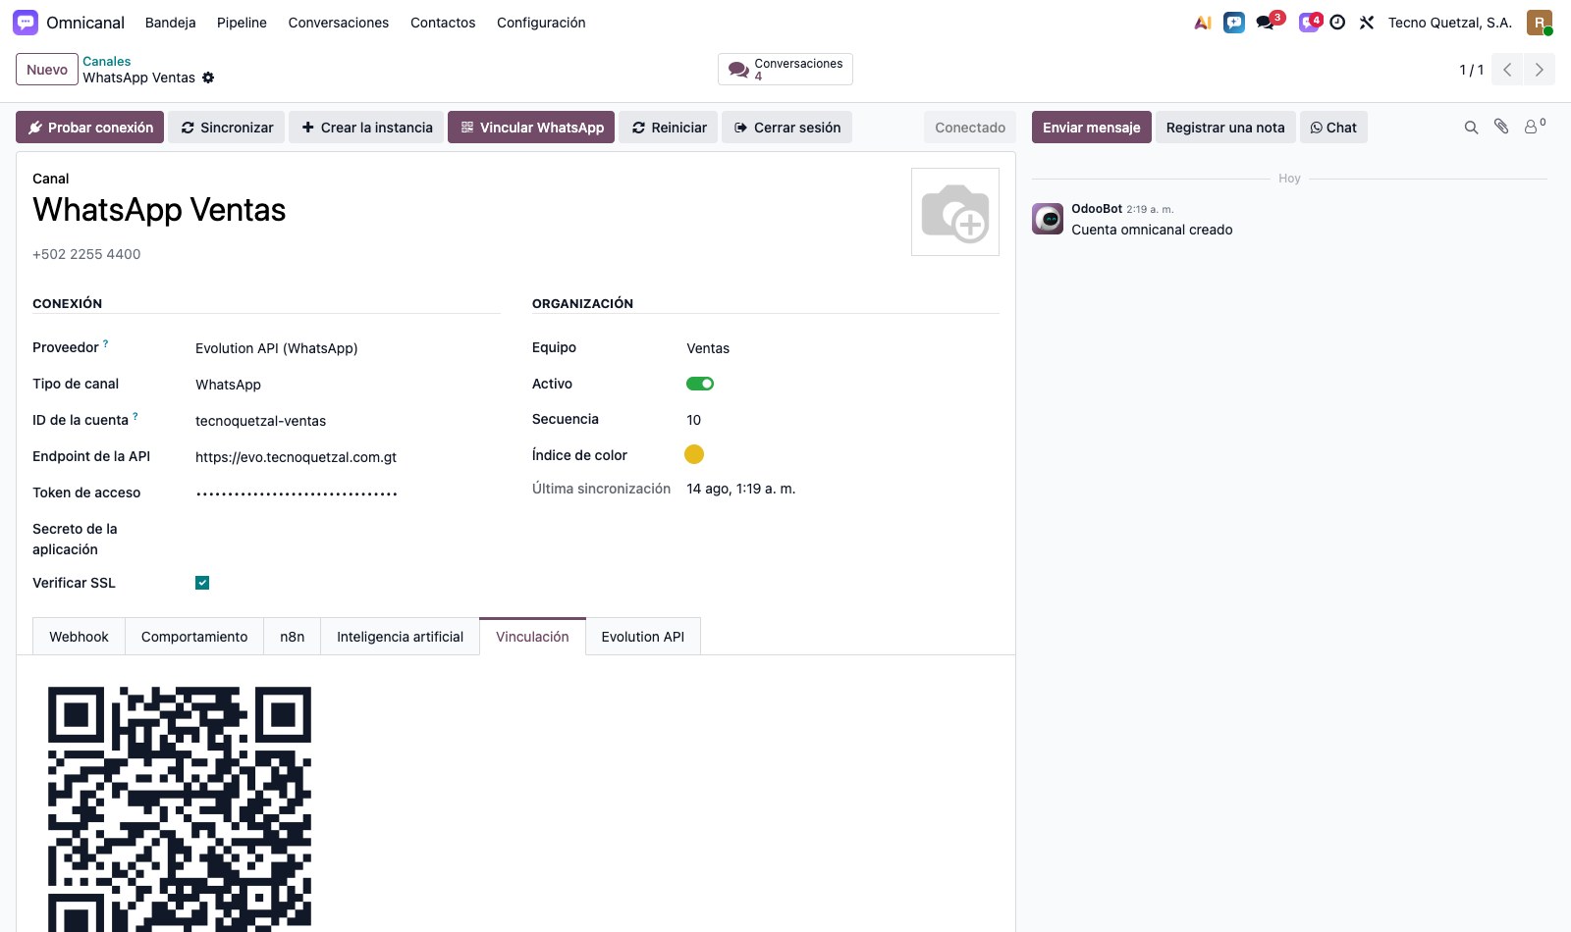Click the blue chat-plus icon in top bar

(x=1234, y=23)
